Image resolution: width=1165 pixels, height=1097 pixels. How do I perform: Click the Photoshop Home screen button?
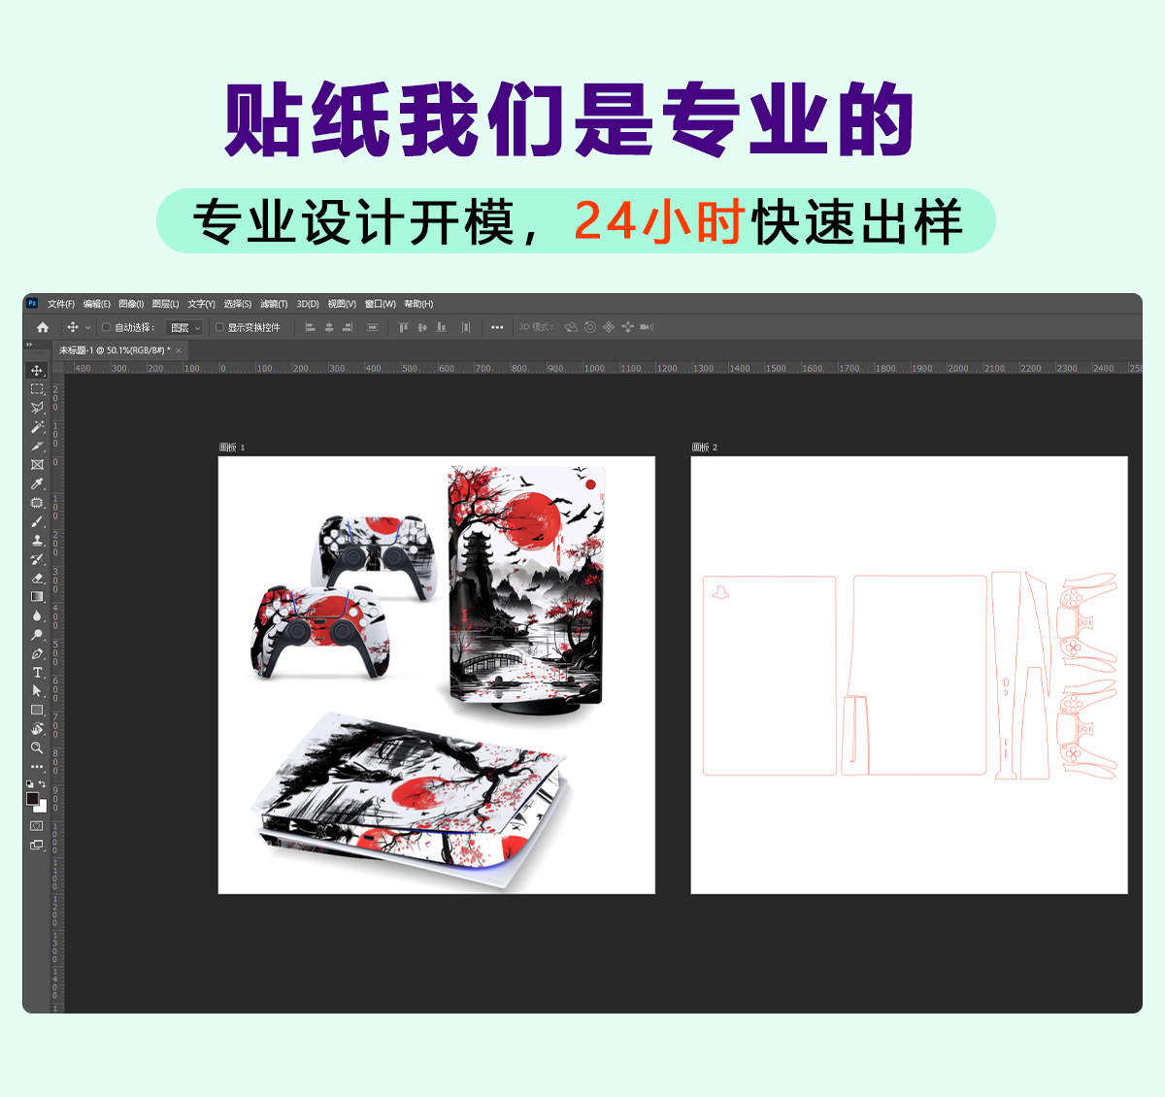(x=41, y=327)
